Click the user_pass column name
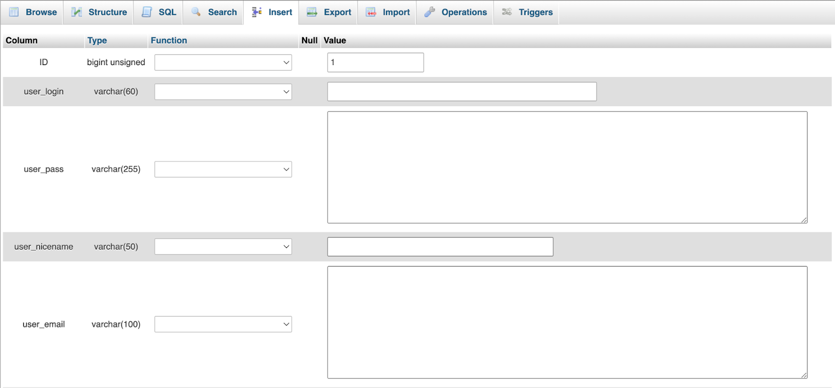This screenshot has height=388, width=835. 44,169
